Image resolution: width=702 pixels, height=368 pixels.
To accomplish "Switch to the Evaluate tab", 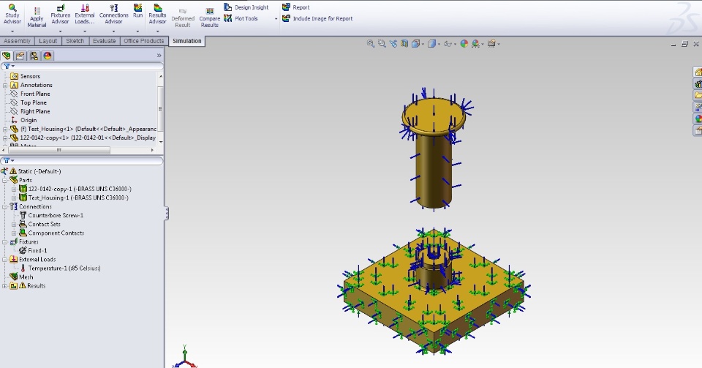I will click(x=105, y=41).
